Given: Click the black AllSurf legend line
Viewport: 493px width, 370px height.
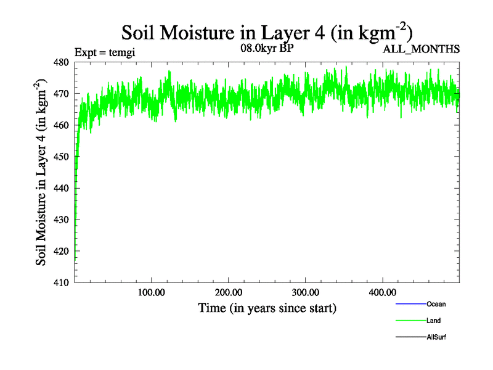Looking at the screenshot, I should (x=410, y=337).
